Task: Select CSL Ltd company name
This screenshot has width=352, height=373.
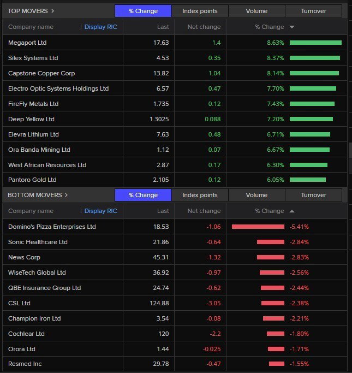Action: [x=19, y=303]
